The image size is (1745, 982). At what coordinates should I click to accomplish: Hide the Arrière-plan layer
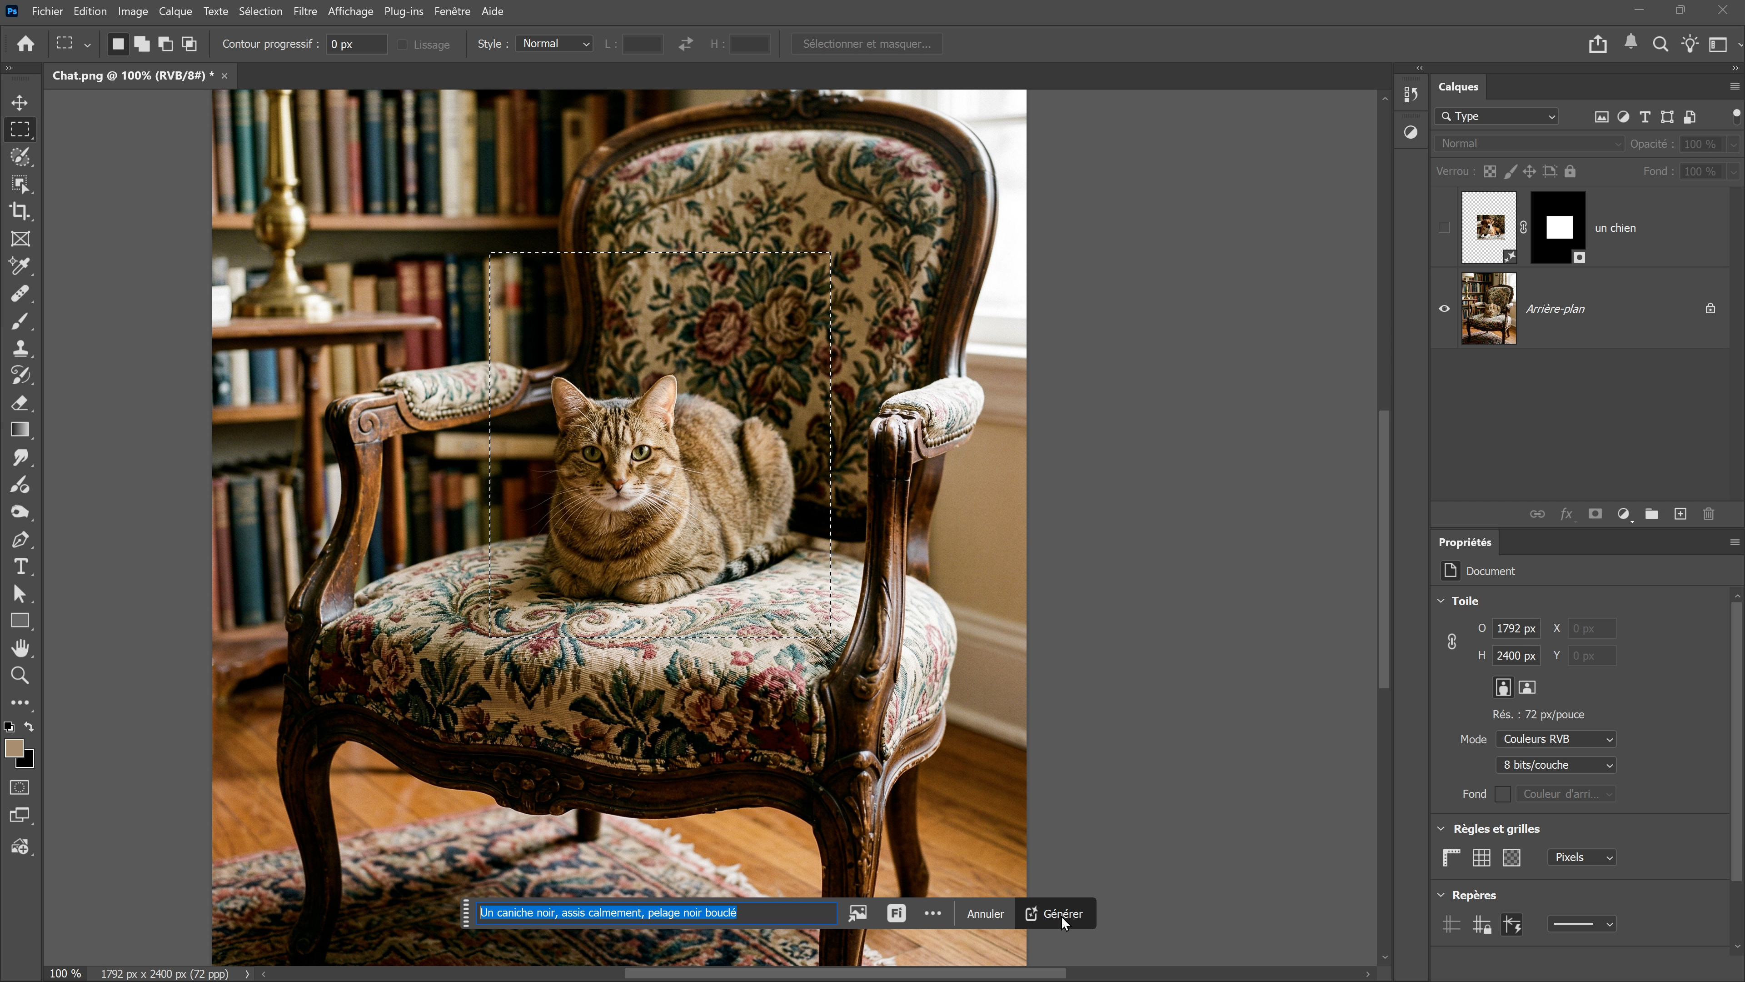coord(1444,309)
